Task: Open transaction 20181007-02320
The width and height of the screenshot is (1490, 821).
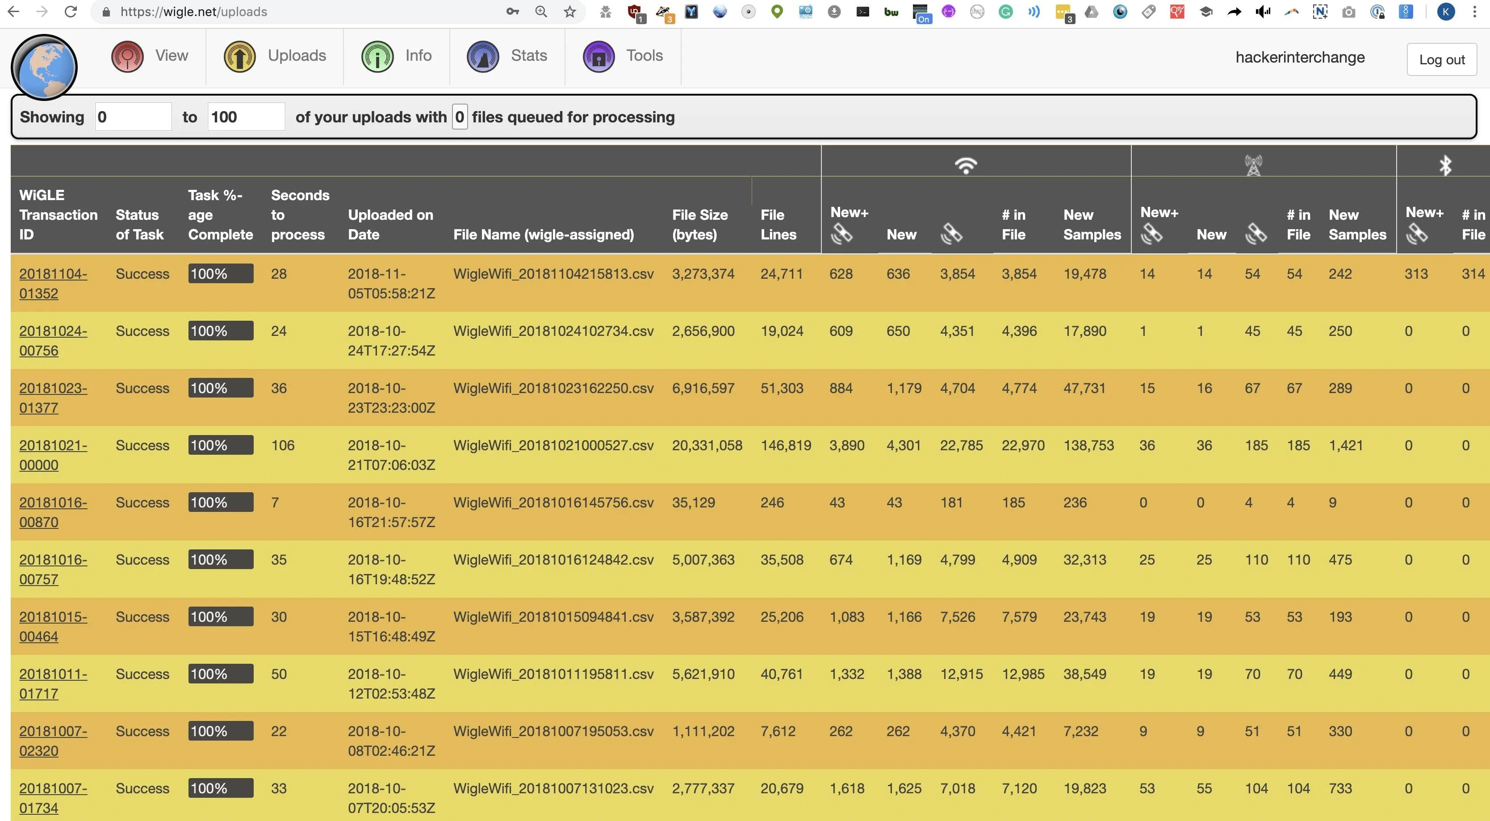Action: [53, 741]
